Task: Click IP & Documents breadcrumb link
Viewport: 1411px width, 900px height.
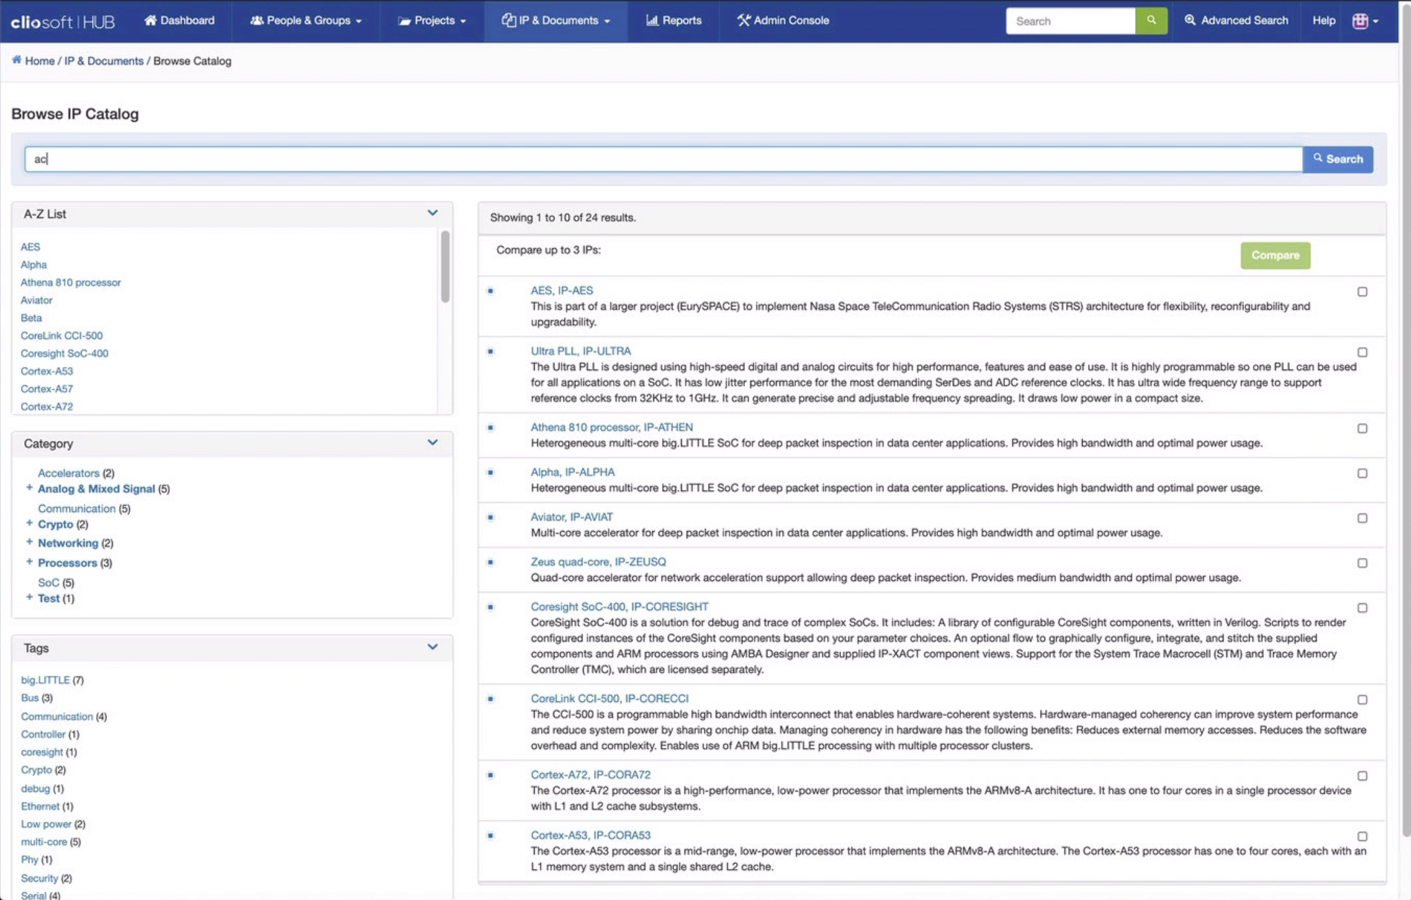Action: pyautogui.click(x=104, y=61)
